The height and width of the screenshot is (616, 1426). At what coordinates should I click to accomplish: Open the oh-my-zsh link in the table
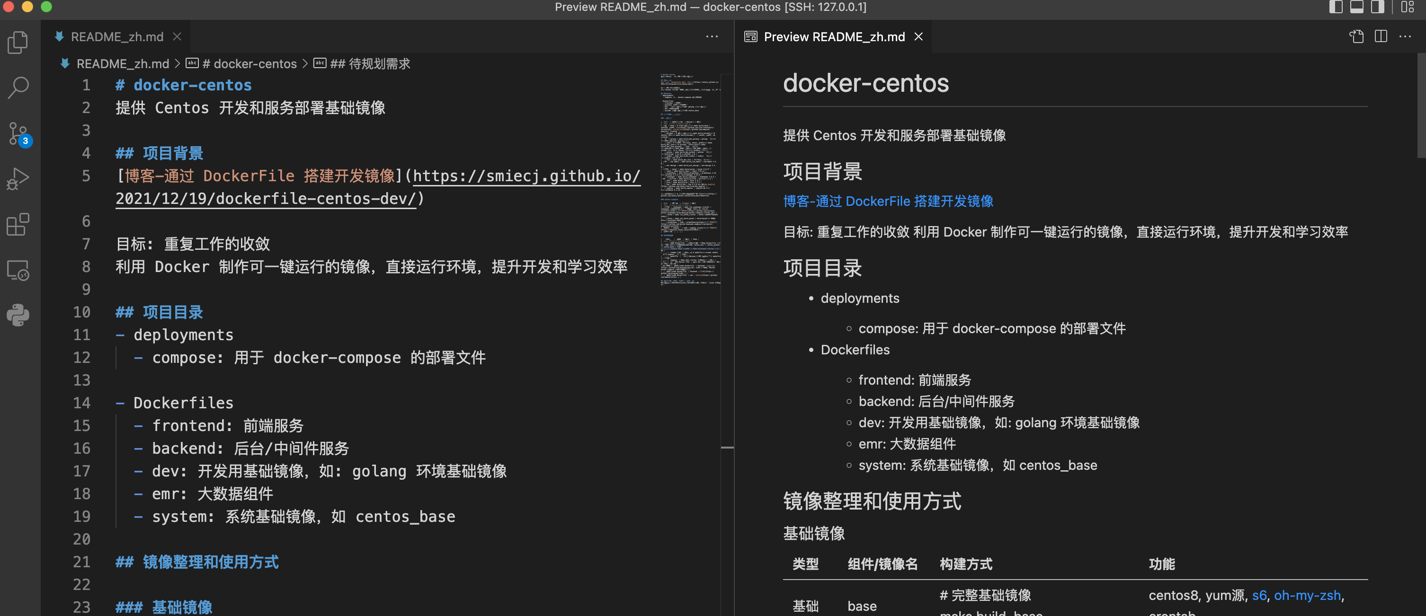pos(1307,596)
